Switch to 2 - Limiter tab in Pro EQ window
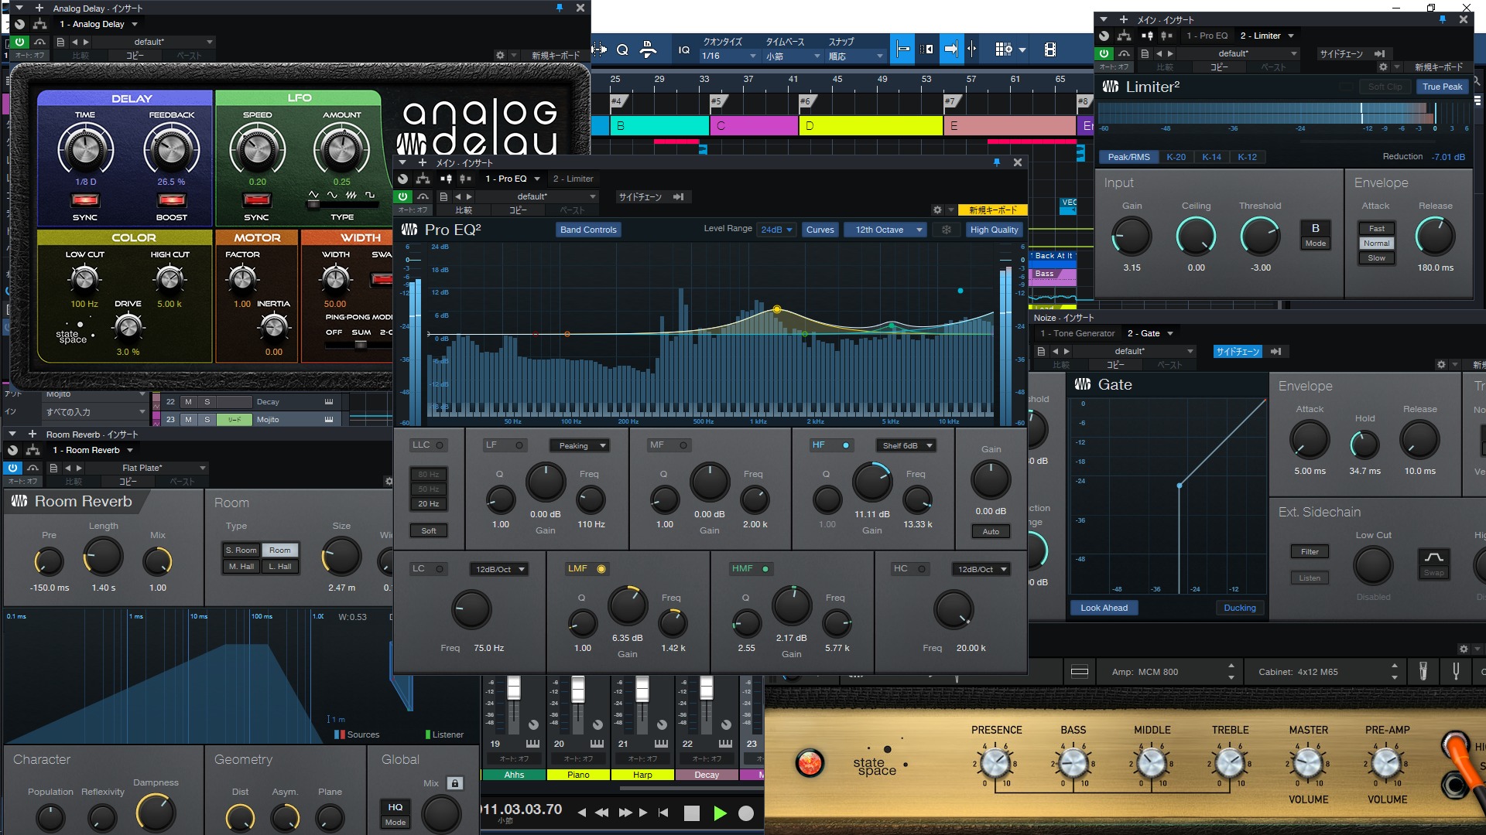Screen dimensions: 1486x835 [573, 179]
